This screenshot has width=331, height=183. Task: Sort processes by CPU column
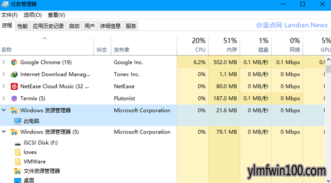click(192, 46)
